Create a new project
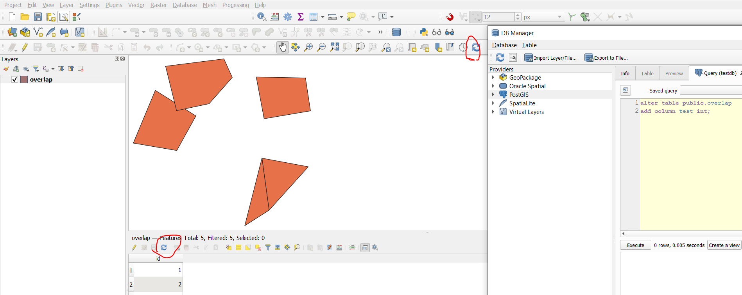The image size is (742, 295). click(12, 17)
